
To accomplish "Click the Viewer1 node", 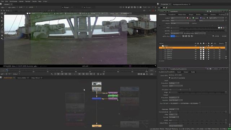I will pos(97,126).
